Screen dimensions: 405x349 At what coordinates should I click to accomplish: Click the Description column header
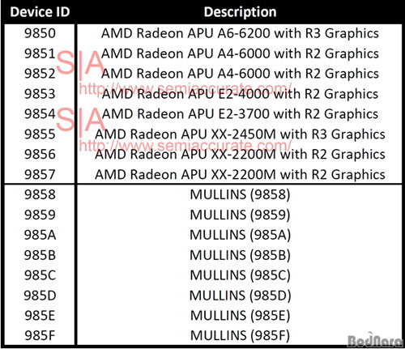(240, 12)
